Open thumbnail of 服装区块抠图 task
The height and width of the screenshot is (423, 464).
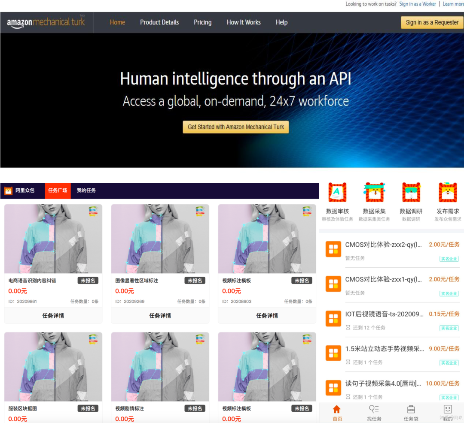point(53,366)
